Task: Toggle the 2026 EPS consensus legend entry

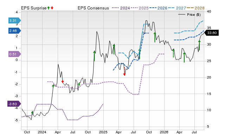Action: (x=158, y=8)
